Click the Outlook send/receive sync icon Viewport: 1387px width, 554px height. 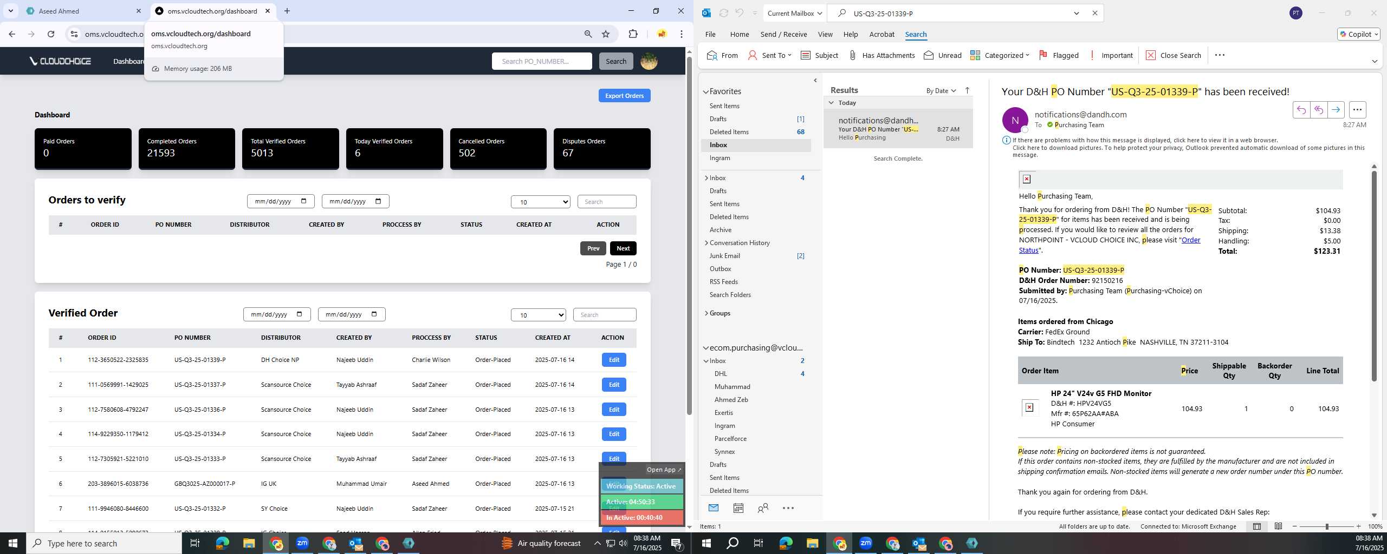click(723, 13)
